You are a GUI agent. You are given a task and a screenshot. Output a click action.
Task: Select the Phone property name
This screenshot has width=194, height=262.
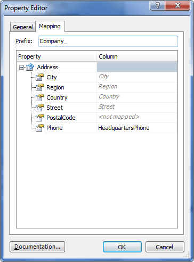(x=54, y=128)
